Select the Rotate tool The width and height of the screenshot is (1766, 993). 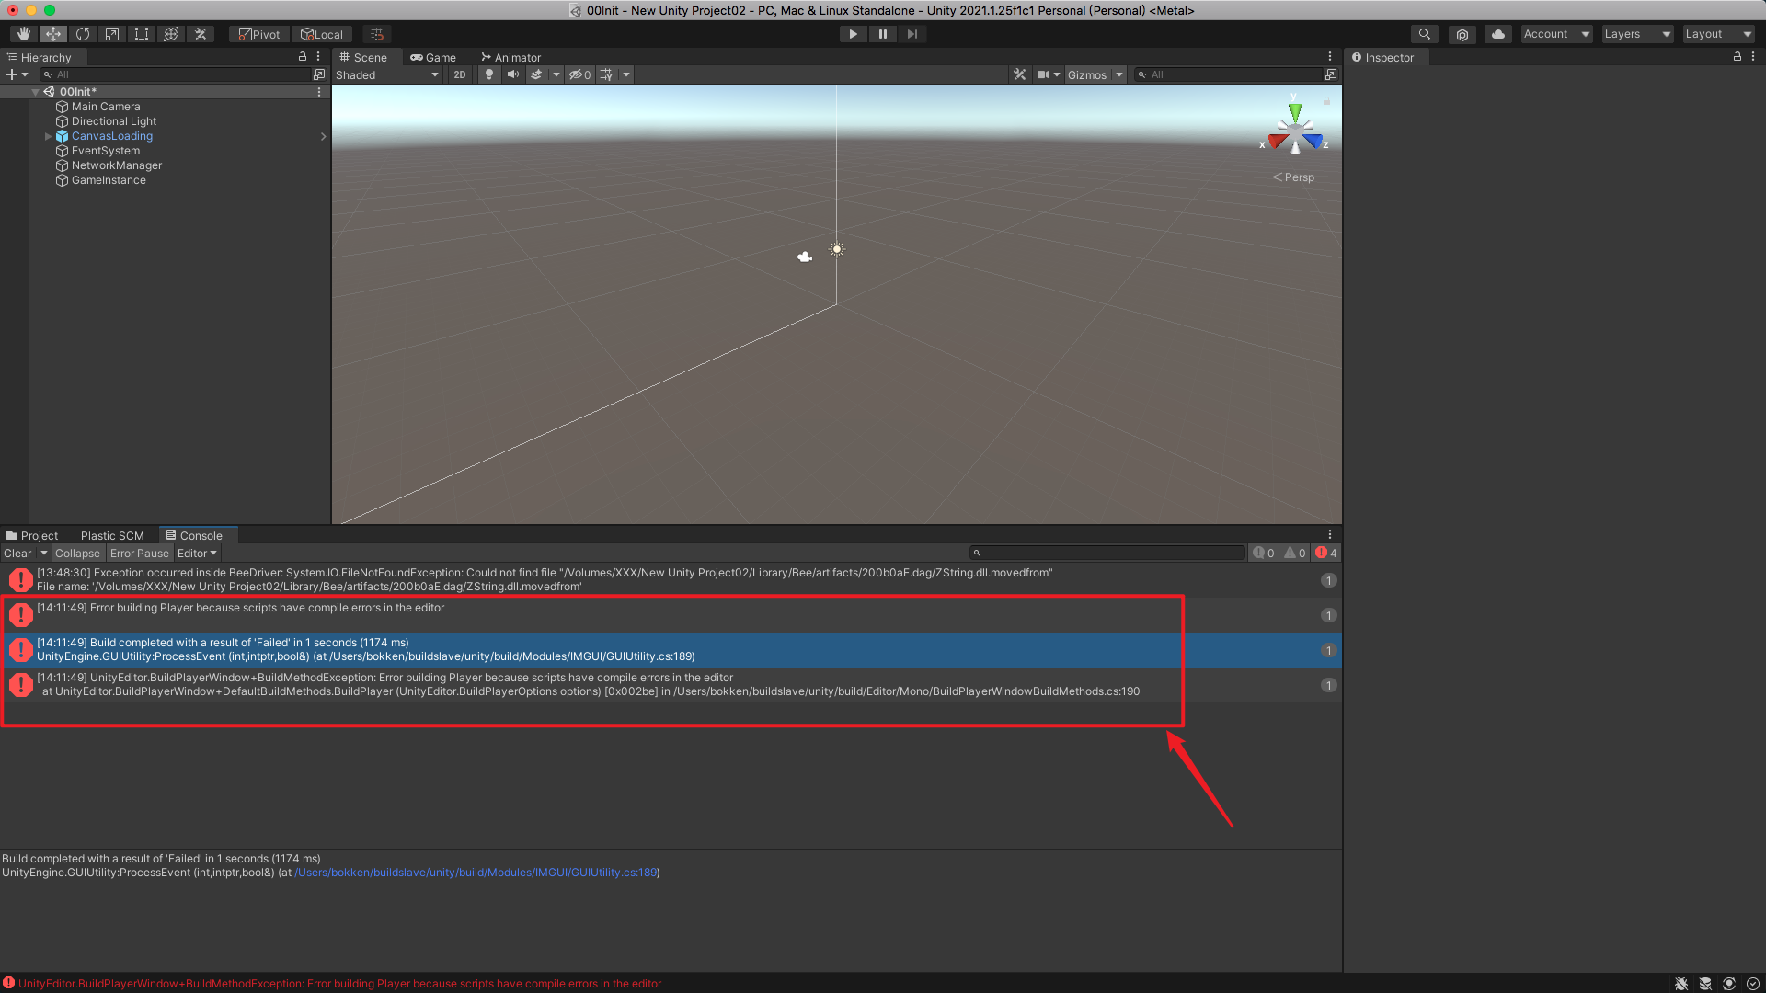[x=83, y=34]
